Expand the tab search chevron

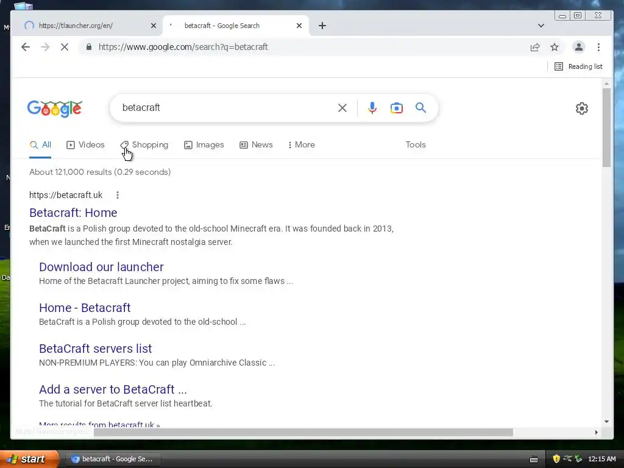pos(541,26)
